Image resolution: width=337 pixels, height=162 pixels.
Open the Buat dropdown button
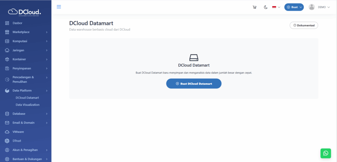[x=294, y=7]
